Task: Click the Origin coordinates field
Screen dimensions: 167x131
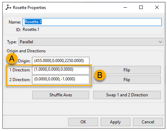Action: 61,61
